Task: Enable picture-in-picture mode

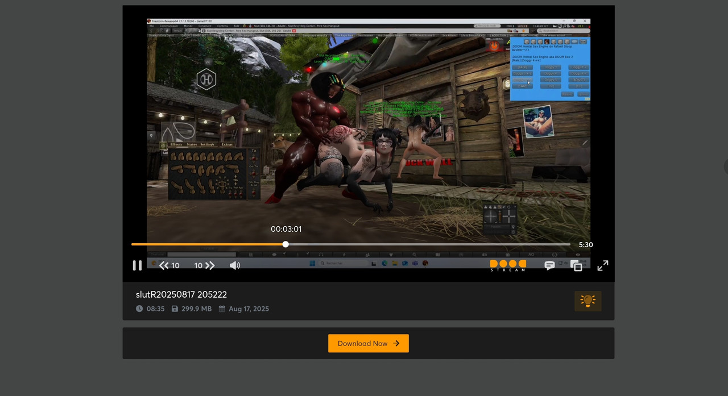Action: tap(577, 265)
